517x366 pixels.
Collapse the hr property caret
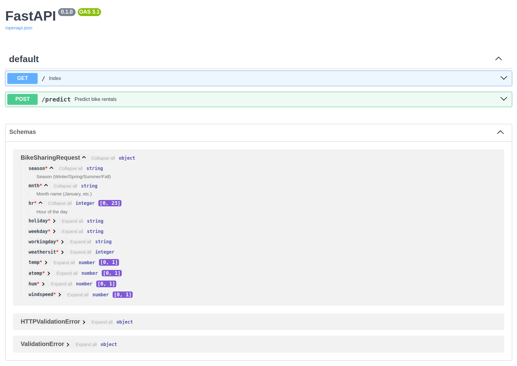pos(41,203)
